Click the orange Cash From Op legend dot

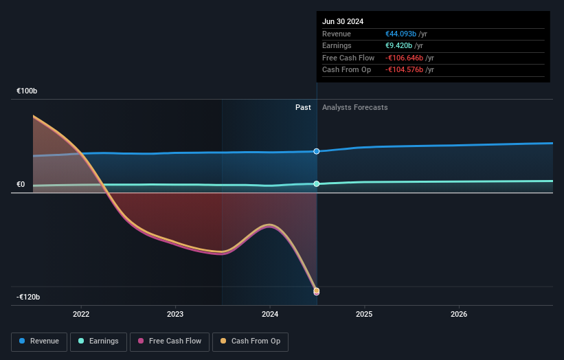pos(223,341)
